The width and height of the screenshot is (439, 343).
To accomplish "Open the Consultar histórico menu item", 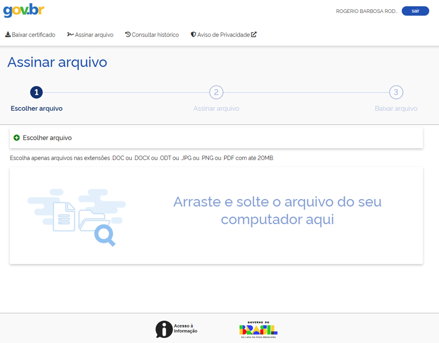I will pyautogui.click(x=152, y=35).
